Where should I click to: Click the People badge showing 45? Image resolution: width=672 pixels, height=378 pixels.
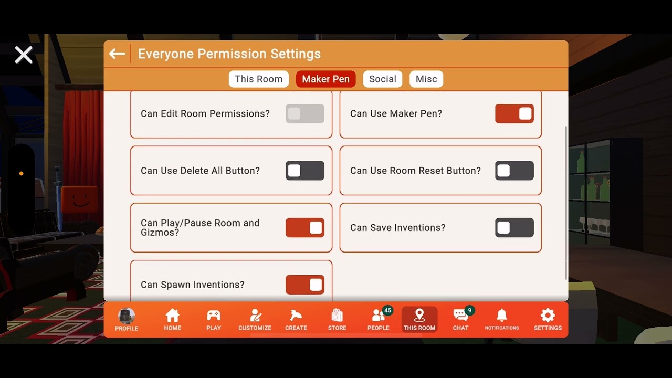[388, 310]
